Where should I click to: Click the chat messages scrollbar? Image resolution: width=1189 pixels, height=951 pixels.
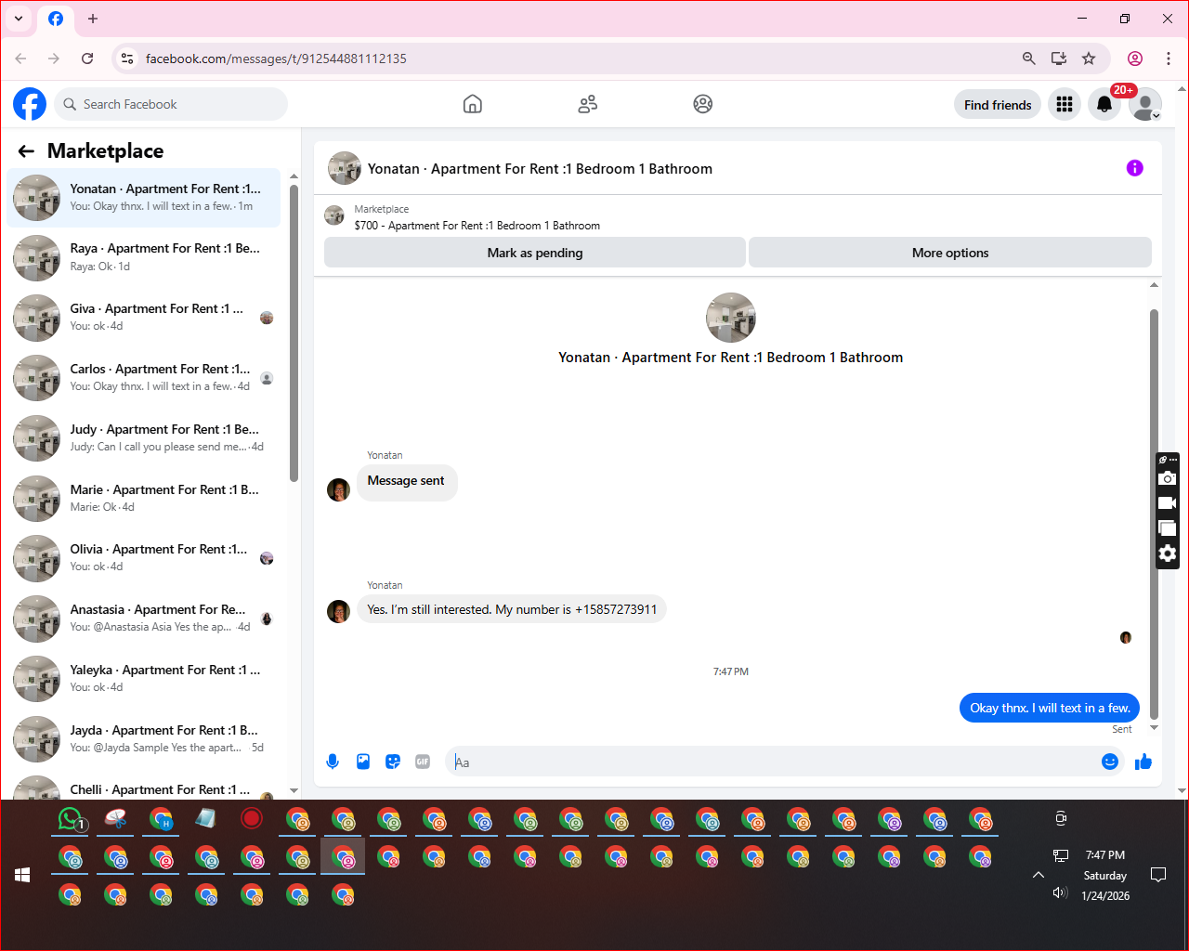tap(1155, 514)
